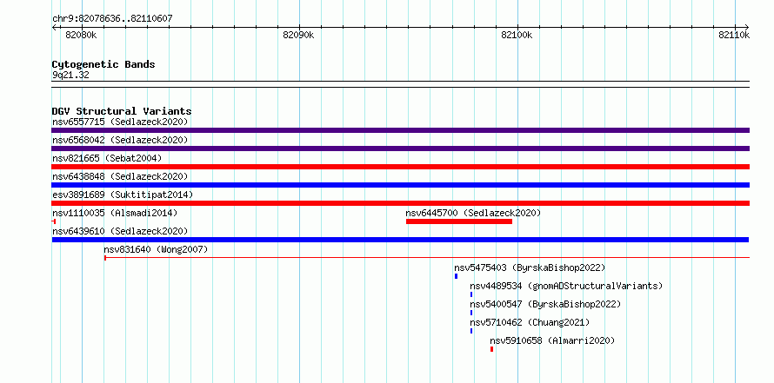The width and height of the screenshot is (774, 383).
Task: Click the nsv6568042 purple variant bar
Action: coord(400,149)
